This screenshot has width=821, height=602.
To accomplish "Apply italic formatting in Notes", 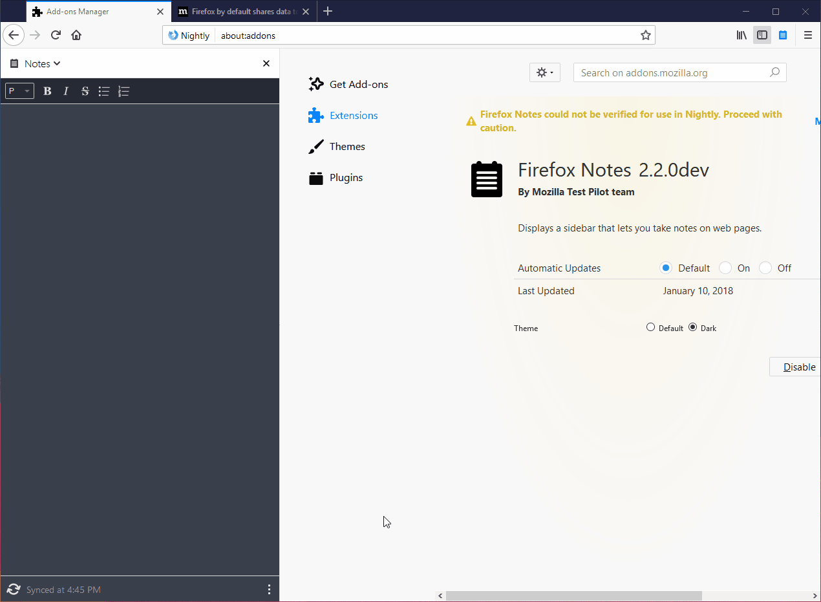I will coord(66,91).
